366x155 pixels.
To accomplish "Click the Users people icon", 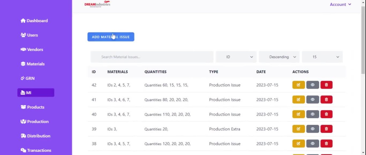I will 23,35.
